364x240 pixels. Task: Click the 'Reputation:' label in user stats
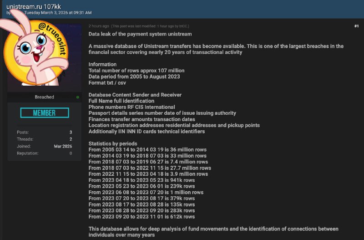[28, 153]
